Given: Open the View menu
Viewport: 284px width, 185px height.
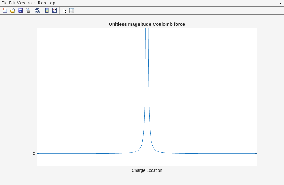Looking at the screenshot, I should click(21, 3).
